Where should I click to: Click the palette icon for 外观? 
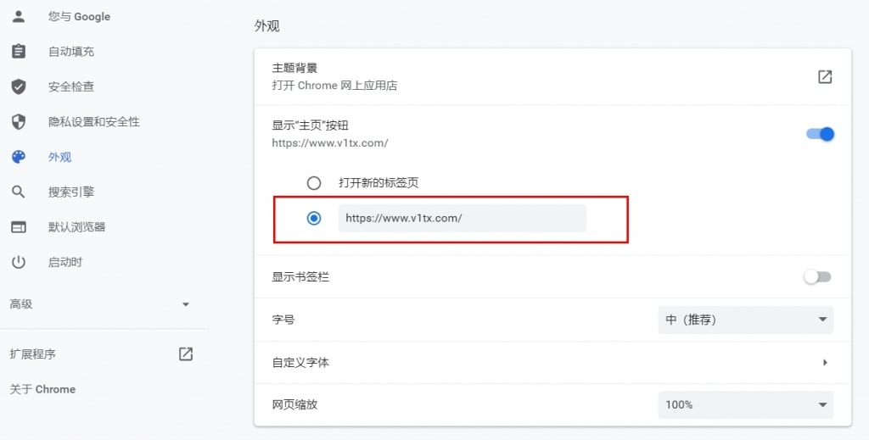click(x=19, y=157)
